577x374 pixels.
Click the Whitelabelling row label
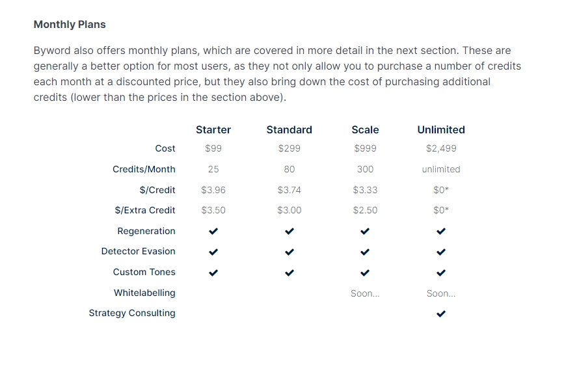click(x=144, y=293)
